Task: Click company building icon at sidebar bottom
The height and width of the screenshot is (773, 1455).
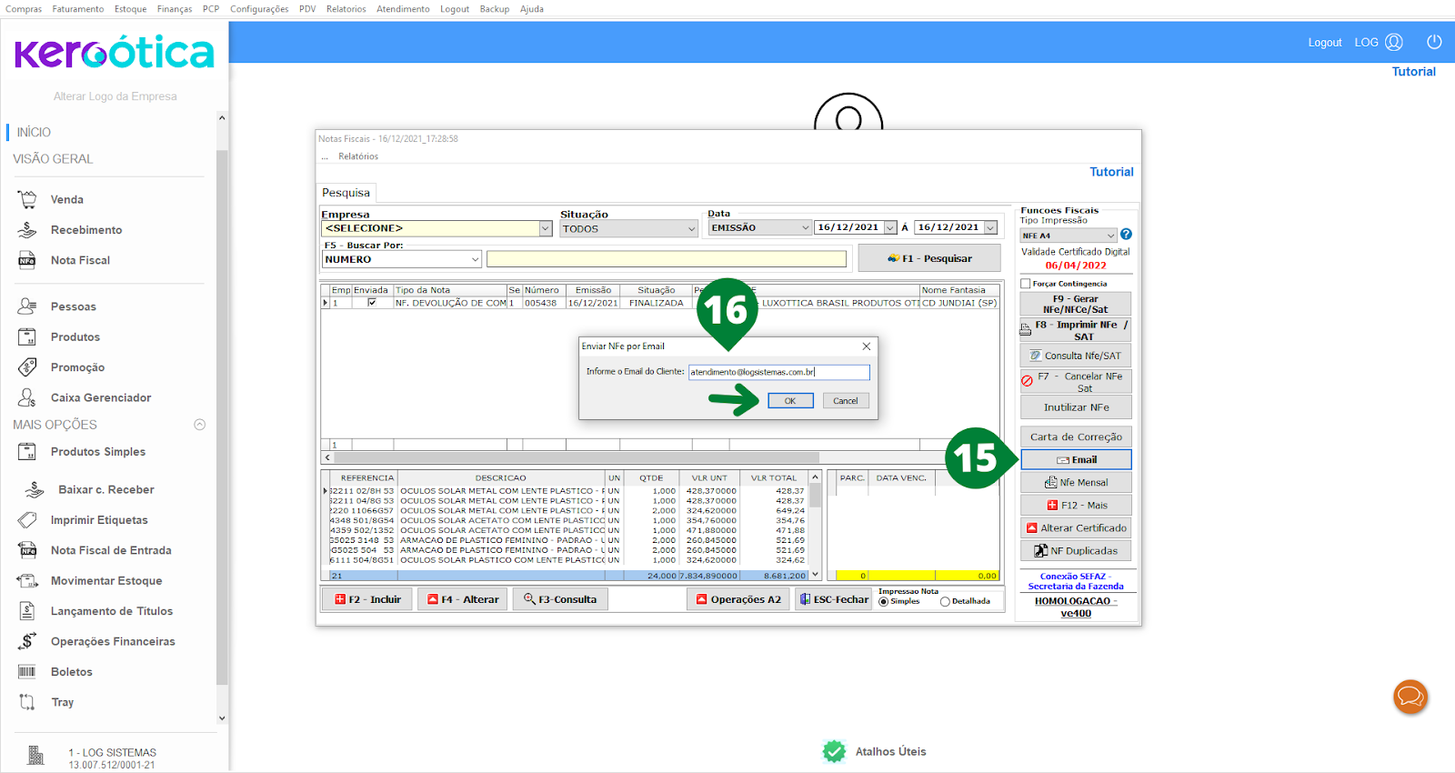Action: coord(35,755)
